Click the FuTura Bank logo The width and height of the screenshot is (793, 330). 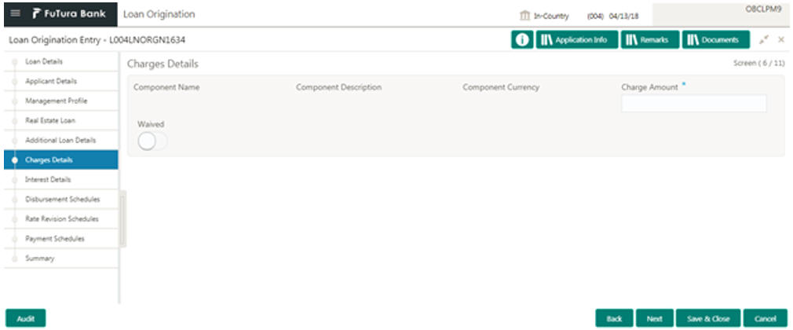(x=69, y=13)
